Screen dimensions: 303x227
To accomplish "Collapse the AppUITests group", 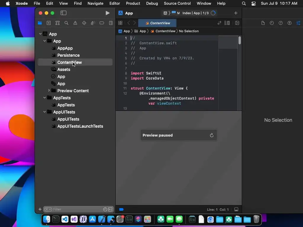I will pyautogui.click(x=44, y=112).
